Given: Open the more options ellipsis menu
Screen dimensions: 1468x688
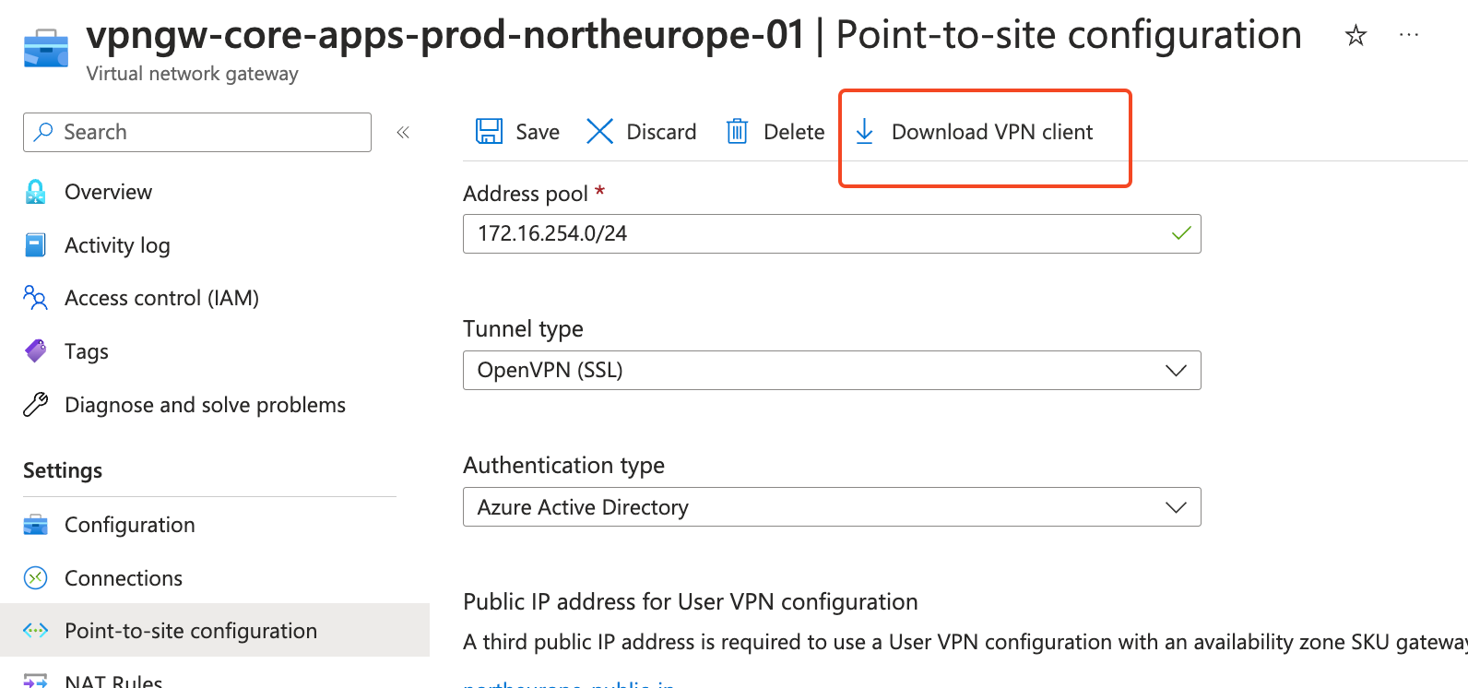Looking at the screenshot, I should click(1409, 35).
